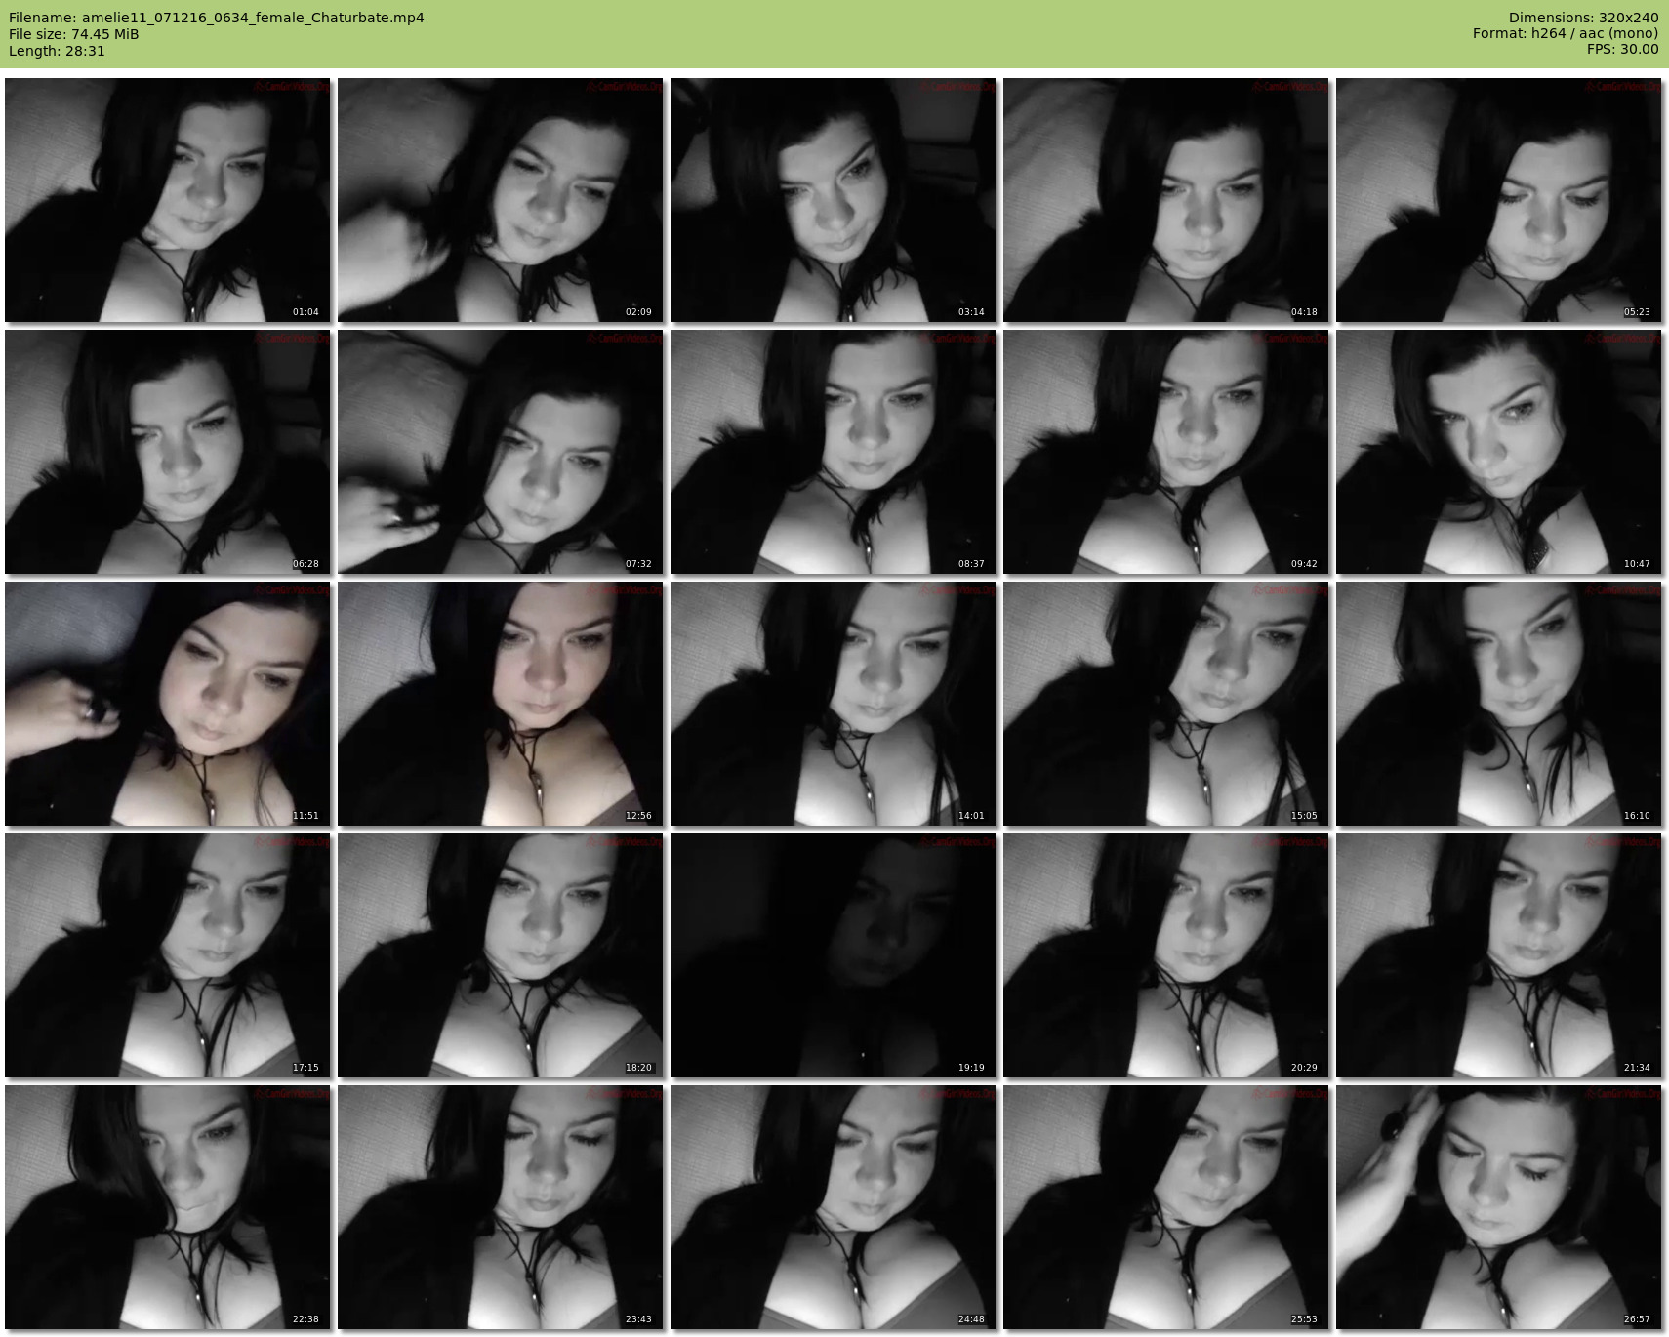This screenshot has width=1669, height=1337.
Task: Select the dark frame at 19:19
Action: tap(833, 955)
